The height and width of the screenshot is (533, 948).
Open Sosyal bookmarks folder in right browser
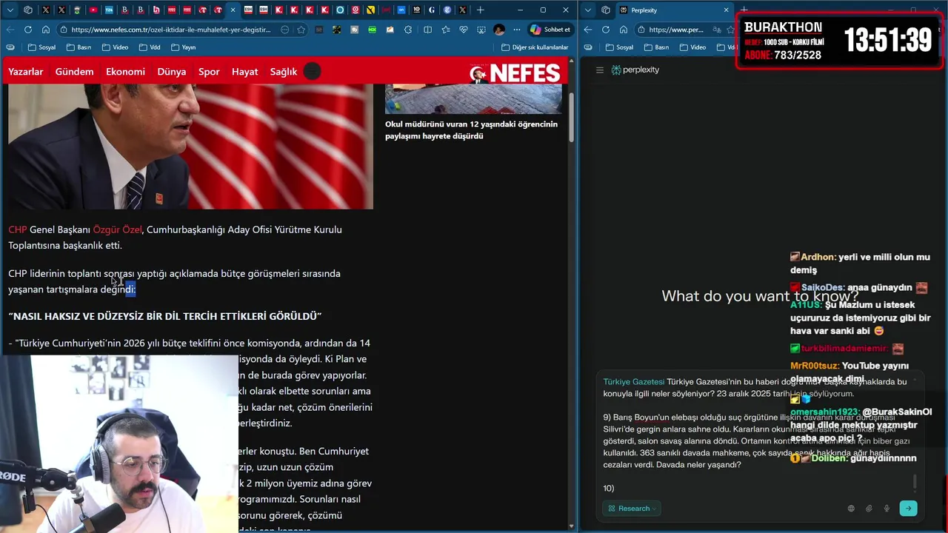click(x=619, y=47)
